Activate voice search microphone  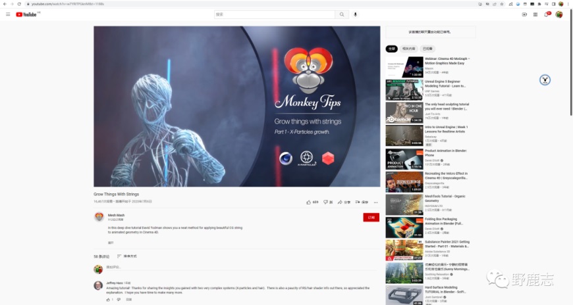pyautogui.click(x=355, y=14)
